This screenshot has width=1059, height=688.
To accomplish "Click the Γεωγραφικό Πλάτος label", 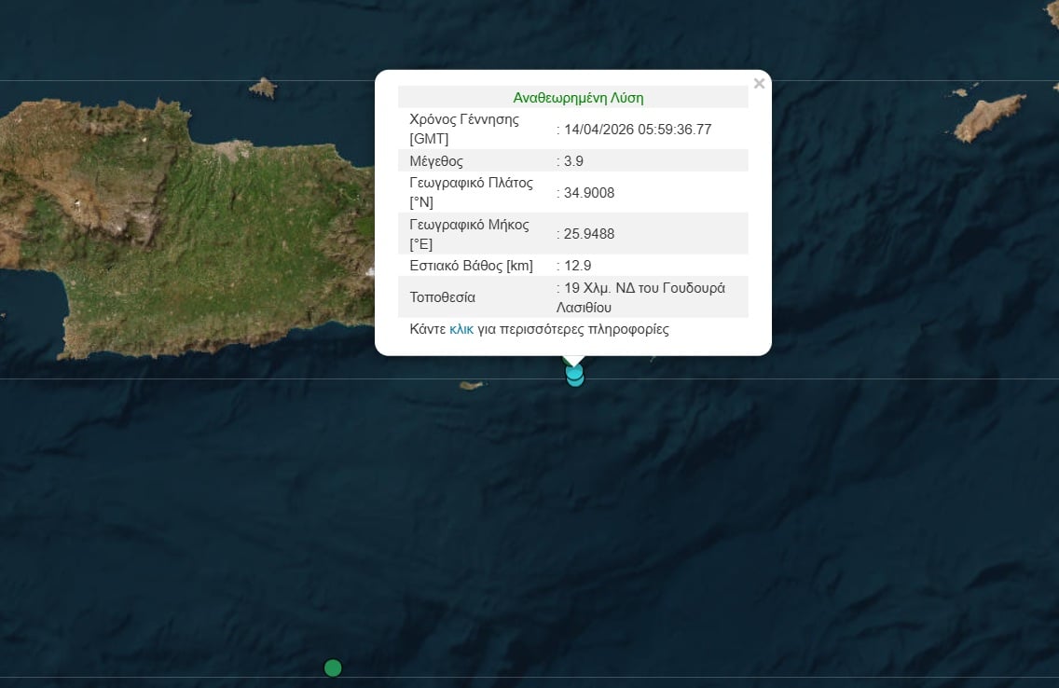I will (471, 183).
